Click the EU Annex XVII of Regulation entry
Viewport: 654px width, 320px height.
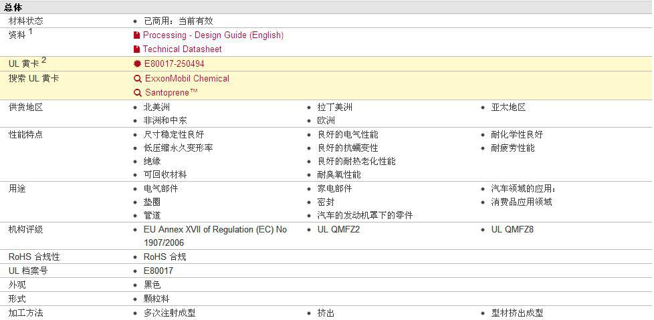pos(215,236)
